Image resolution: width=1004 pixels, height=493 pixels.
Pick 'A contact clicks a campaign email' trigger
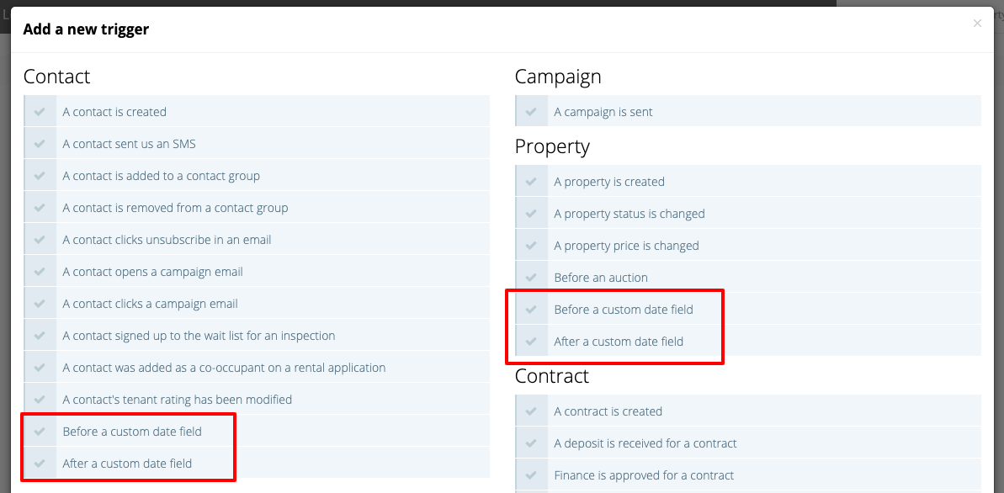click(151, 303)
